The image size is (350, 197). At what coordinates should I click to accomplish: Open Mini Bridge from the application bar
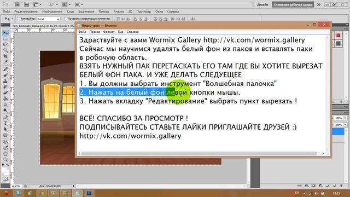pos(26,4)
